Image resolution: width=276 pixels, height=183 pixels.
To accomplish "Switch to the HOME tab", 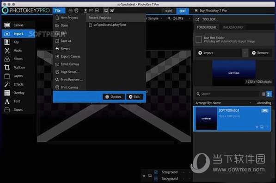I will (x=168, y=11).
